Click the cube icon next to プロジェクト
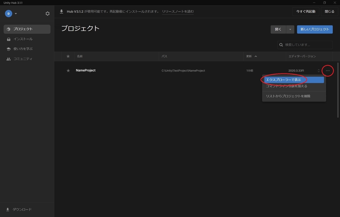This screenshot has height=217, width=340. (8, 29)
